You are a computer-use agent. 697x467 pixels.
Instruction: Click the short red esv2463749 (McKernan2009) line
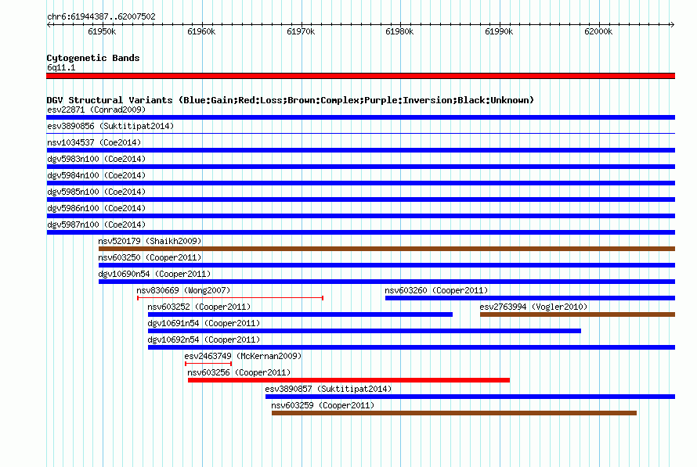pyautogui.click(x=208, y=364)
